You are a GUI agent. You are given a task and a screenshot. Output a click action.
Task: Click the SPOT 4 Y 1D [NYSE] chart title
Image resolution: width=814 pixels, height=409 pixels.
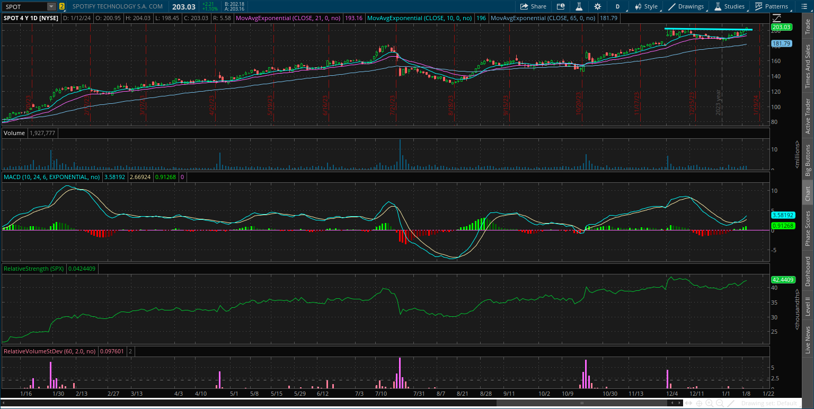(x=31, y=18)
